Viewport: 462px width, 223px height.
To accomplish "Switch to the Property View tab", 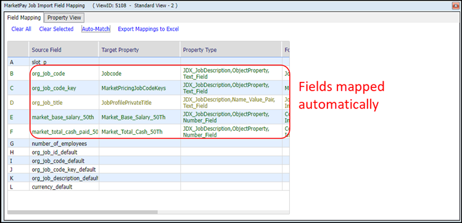I will (64, 18).
